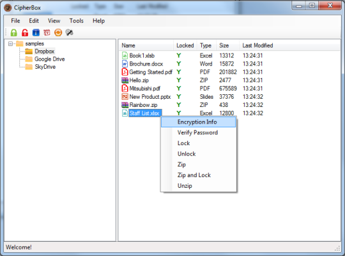Open the Help menu
345x256 pixels.
[x=98, y=21]
